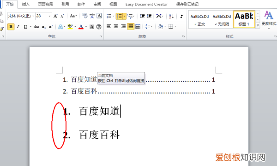Open the 视图 (View) tab

113,4
